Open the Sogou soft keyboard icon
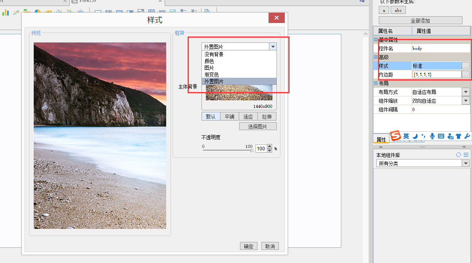Screen dimensions: 472x263 tap(441, 136)
